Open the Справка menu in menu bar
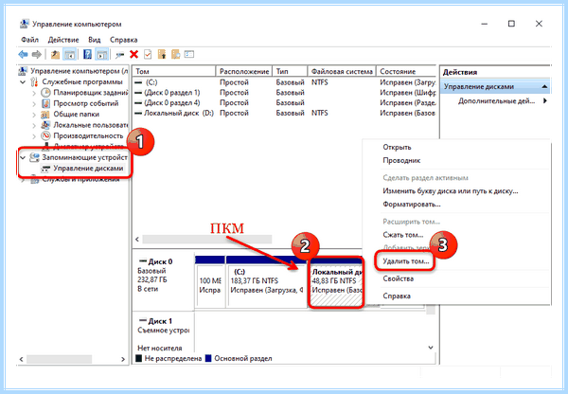The height and width of the screenshot is (394, 568). click(x=123, y=40)
